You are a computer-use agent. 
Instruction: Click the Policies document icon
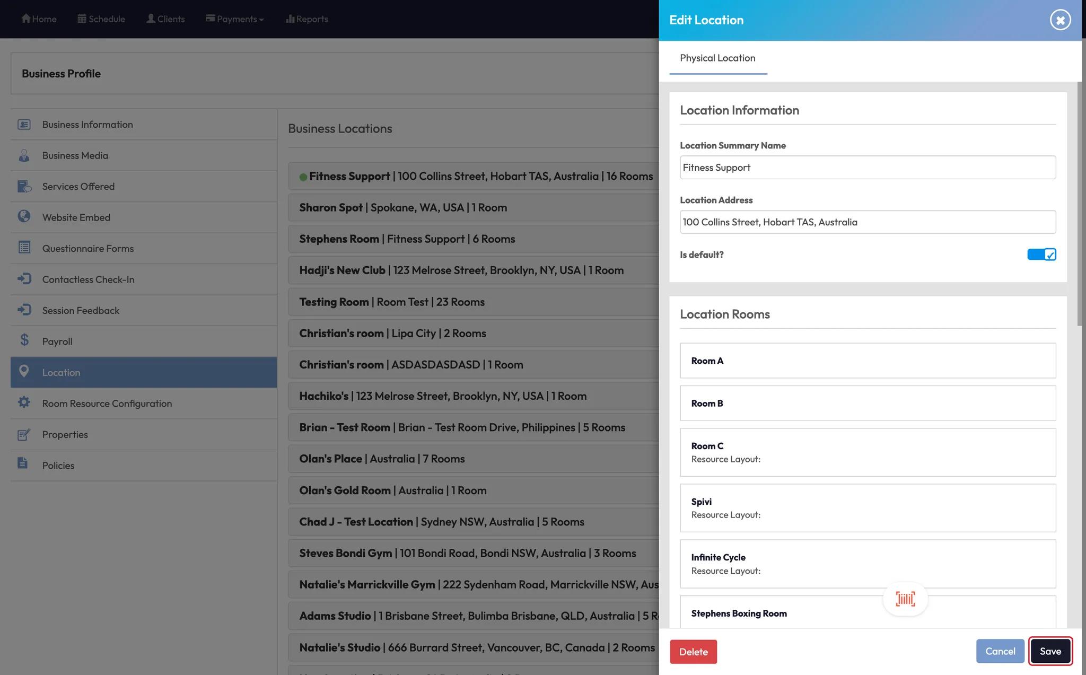(23, 463)
